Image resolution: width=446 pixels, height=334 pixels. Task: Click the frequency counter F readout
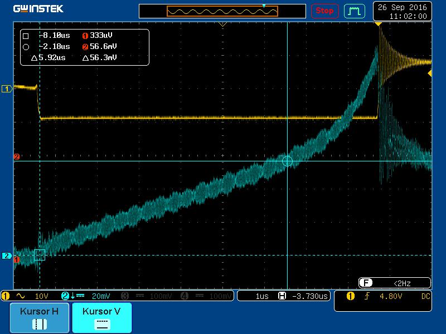click(x=394, y=283)
